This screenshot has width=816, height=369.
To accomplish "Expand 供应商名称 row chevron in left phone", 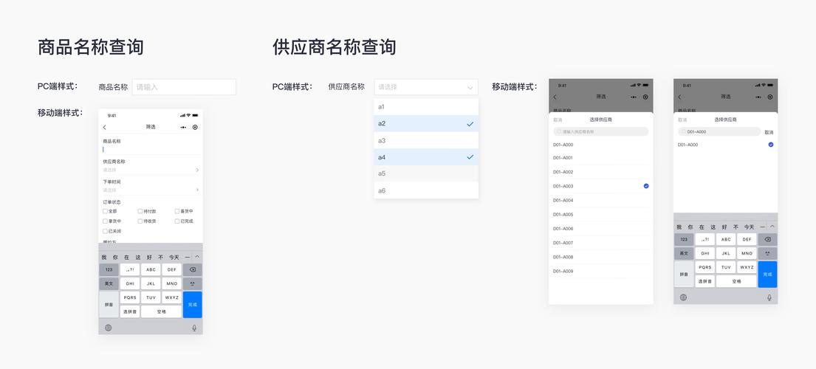I will click(x=197, y=170).
